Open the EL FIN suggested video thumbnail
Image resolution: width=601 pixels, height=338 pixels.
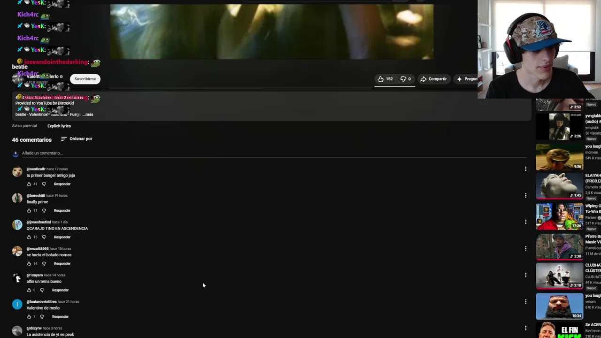point(559,330)
